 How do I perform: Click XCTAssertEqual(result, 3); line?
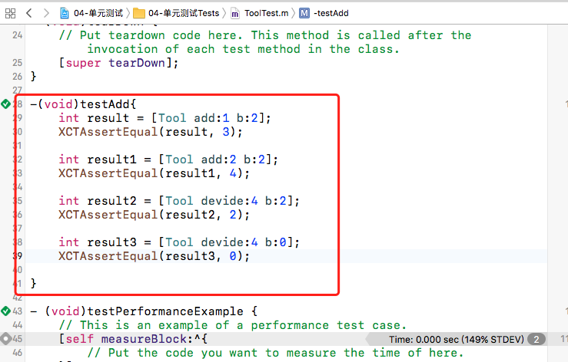tap(151, 132)
